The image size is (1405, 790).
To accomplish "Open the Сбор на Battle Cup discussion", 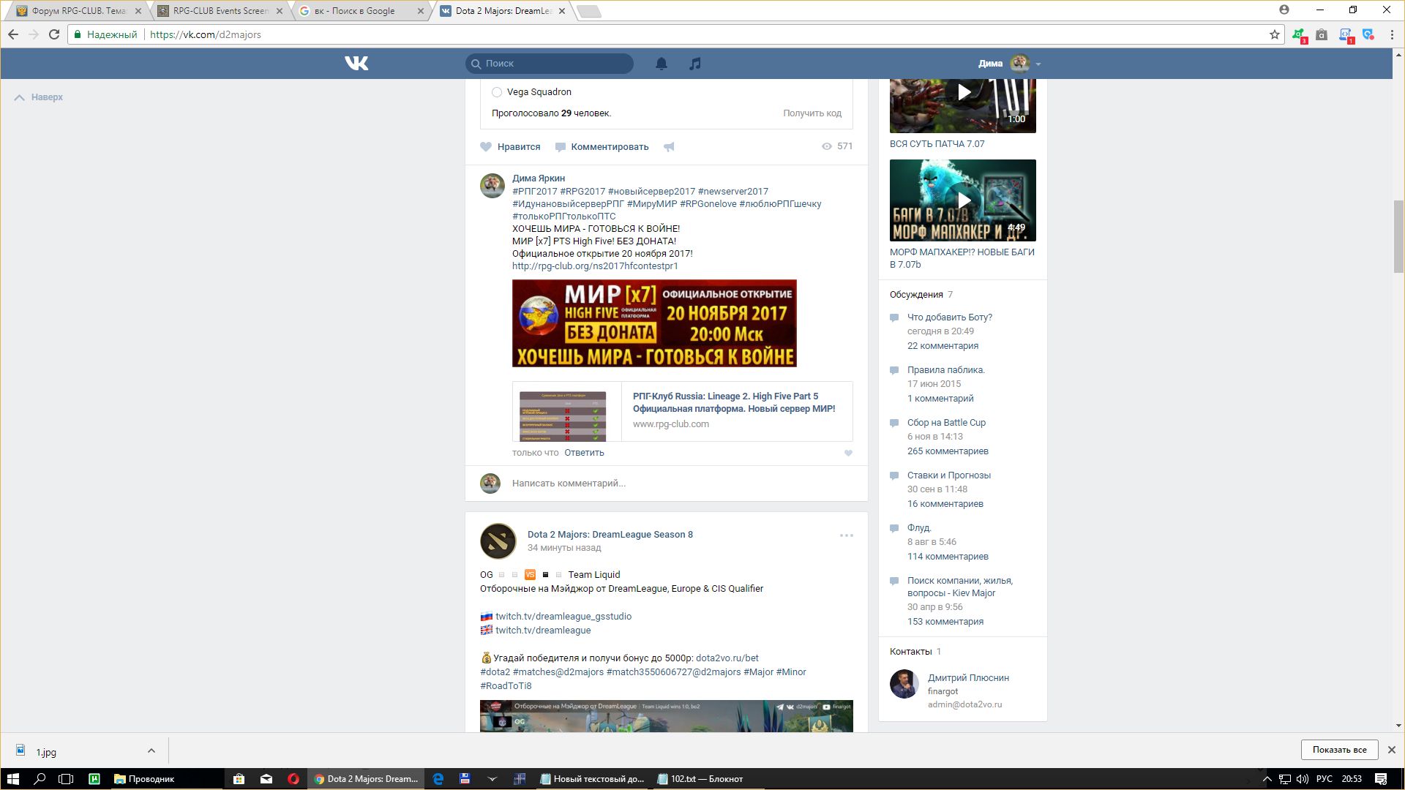I will point(946,423).
